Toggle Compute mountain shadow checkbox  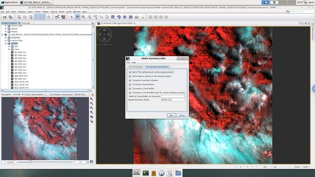point(130,80)
